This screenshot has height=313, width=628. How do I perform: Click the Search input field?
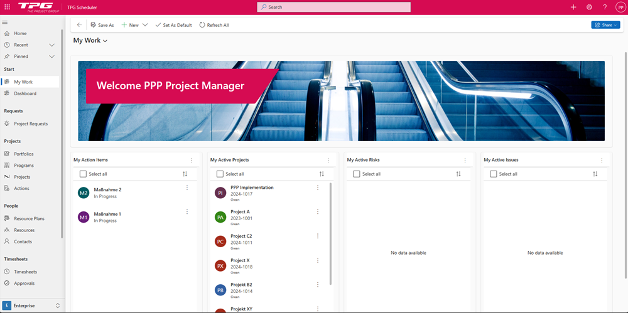point(333,7)
